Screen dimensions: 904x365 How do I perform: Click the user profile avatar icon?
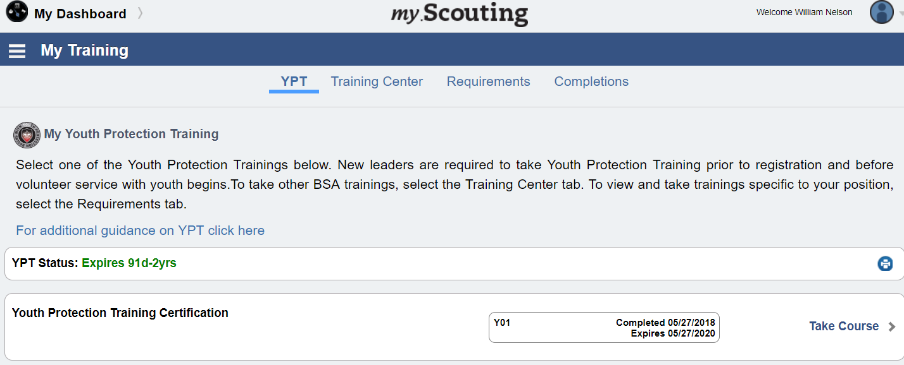(x=881, y=12)
